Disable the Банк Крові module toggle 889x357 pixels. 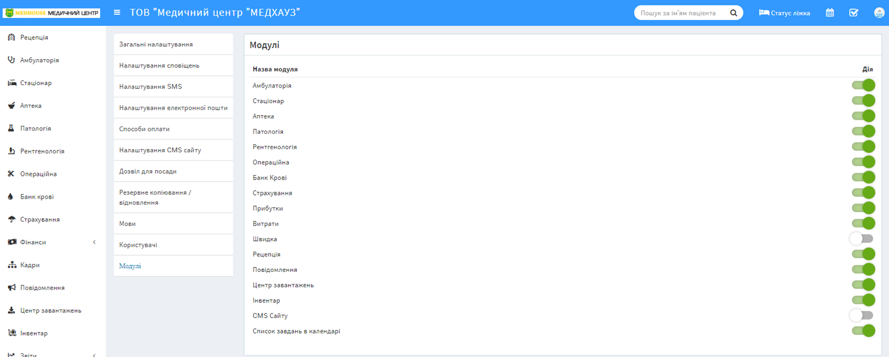tap(863, 178)
